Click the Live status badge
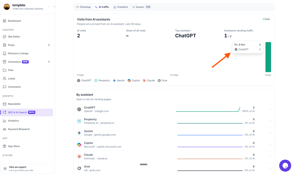 [266, 19]
